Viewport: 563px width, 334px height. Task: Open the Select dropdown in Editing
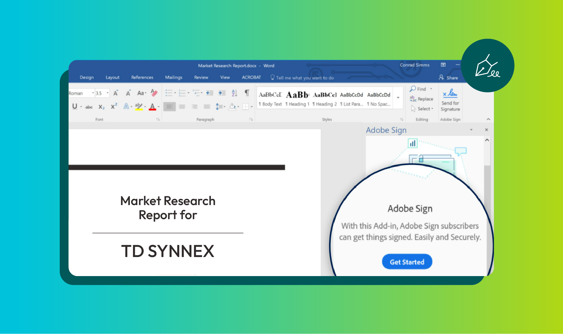click(x=422, y=109)
